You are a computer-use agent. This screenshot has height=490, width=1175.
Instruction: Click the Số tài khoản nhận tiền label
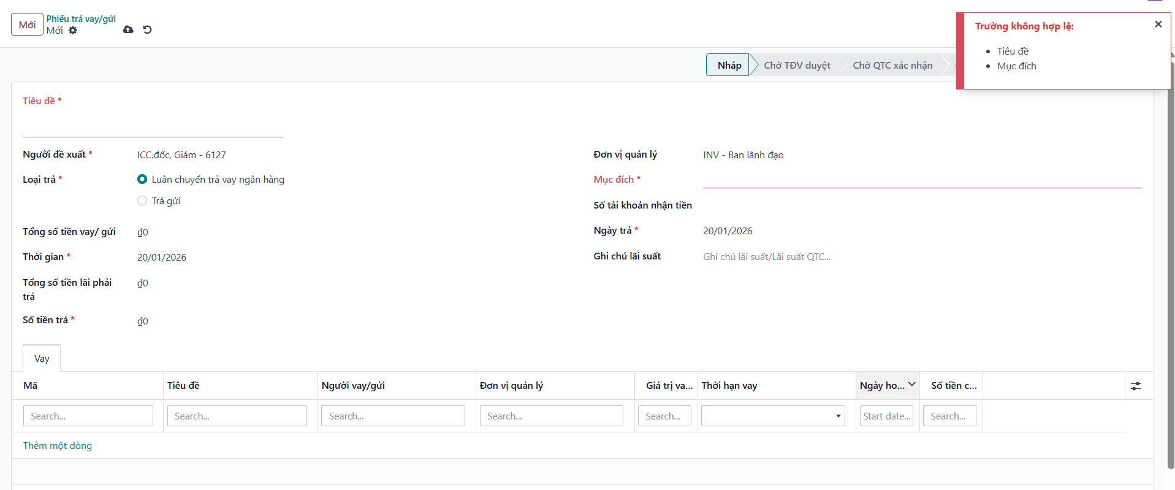pyautogui.click(x=642, y=205)
